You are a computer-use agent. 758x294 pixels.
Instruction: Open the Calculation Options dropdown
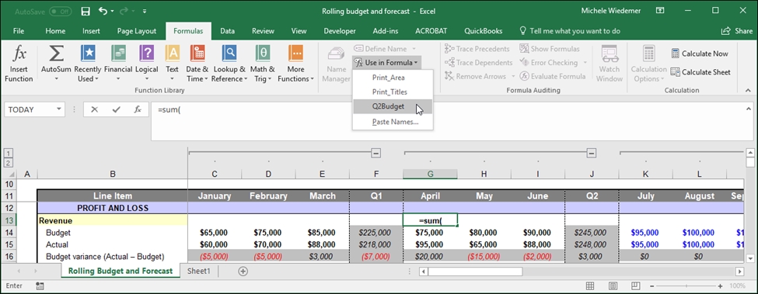(x=648, y=64)
